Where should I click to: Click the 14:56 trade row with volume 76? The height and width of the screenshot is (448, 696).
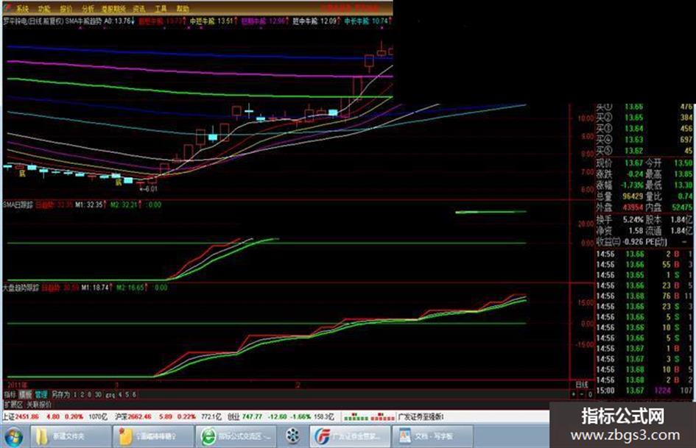[x=644, y=296]
